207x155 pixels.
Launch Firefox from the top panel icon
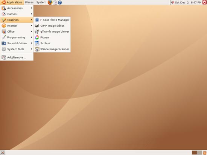pyautogui.click(x=50, y=2)
